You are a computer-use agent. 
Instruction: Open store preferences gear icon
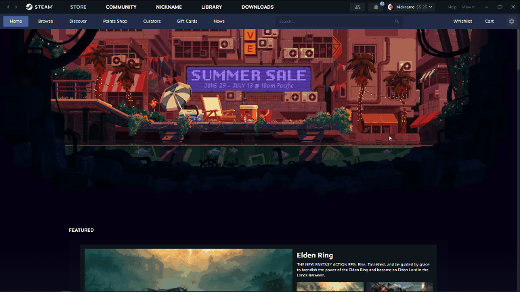511,21
